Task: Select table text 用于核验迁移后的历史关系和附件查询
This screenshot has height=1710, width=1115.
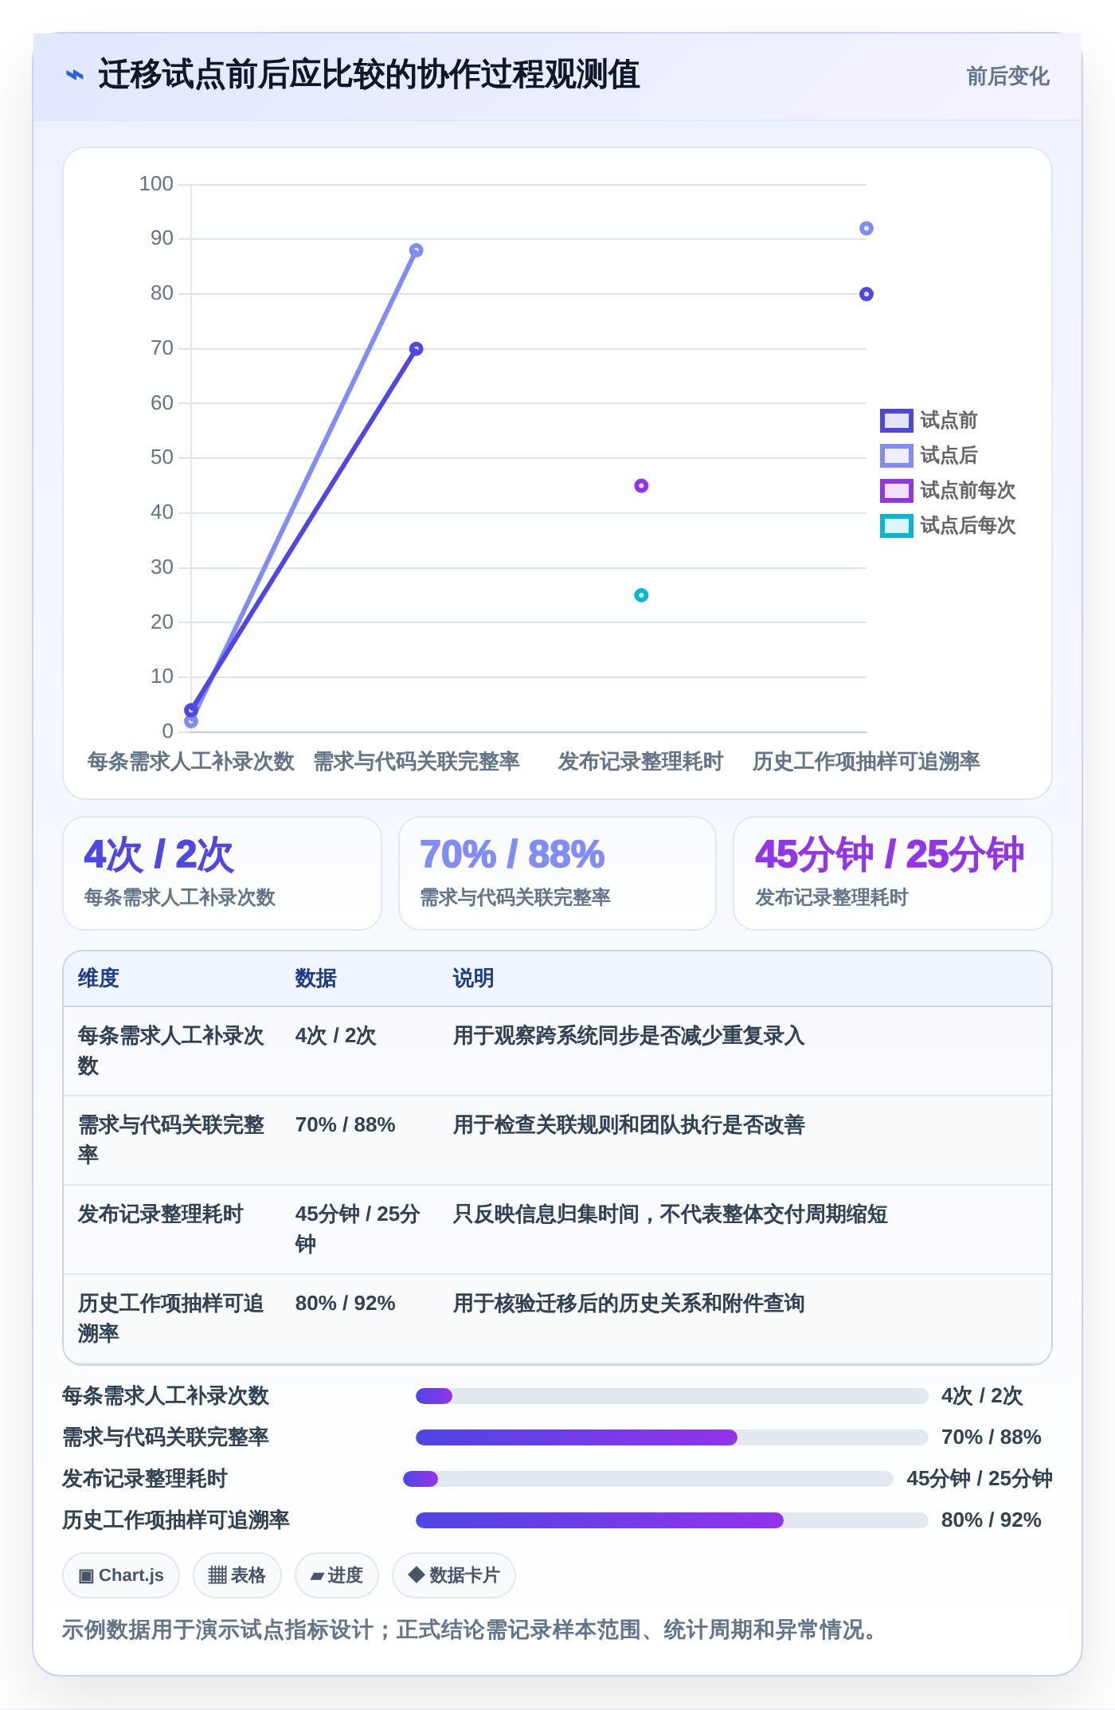Action: (629, 1304)
